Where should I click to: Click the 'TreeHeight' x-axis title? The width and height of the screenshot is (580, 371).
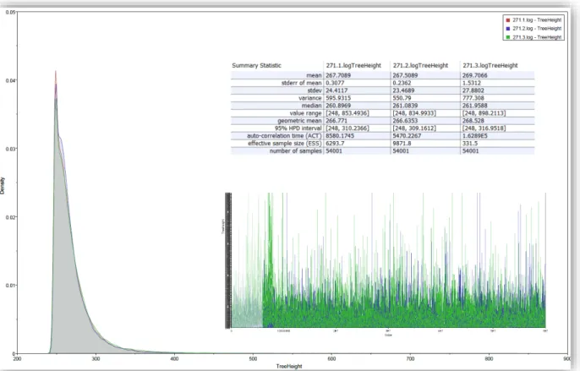coord(289,367)
